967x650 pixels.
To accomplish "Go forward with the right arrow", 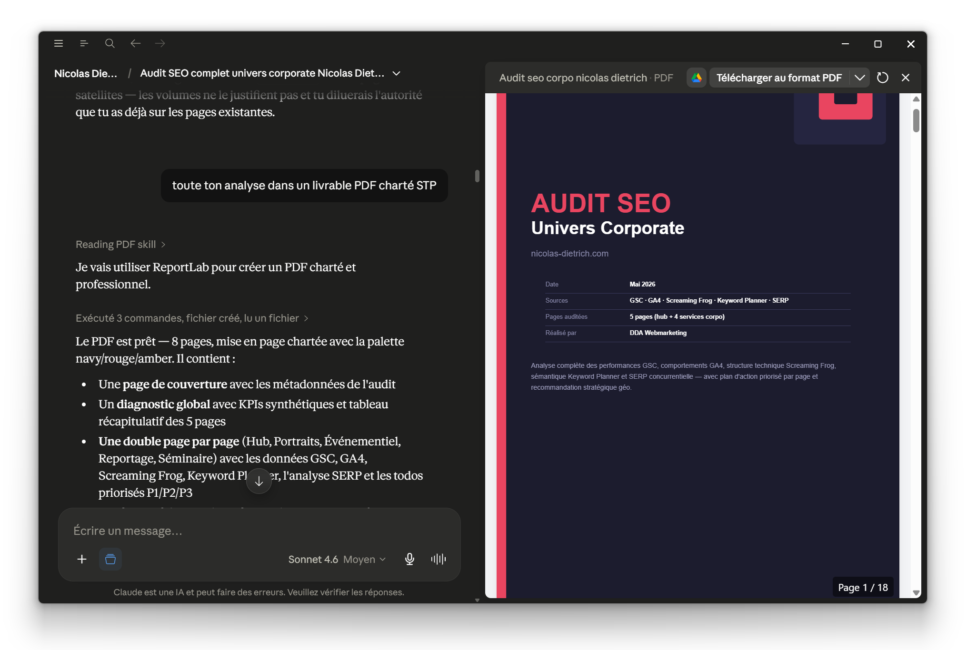I will (160, 43).
